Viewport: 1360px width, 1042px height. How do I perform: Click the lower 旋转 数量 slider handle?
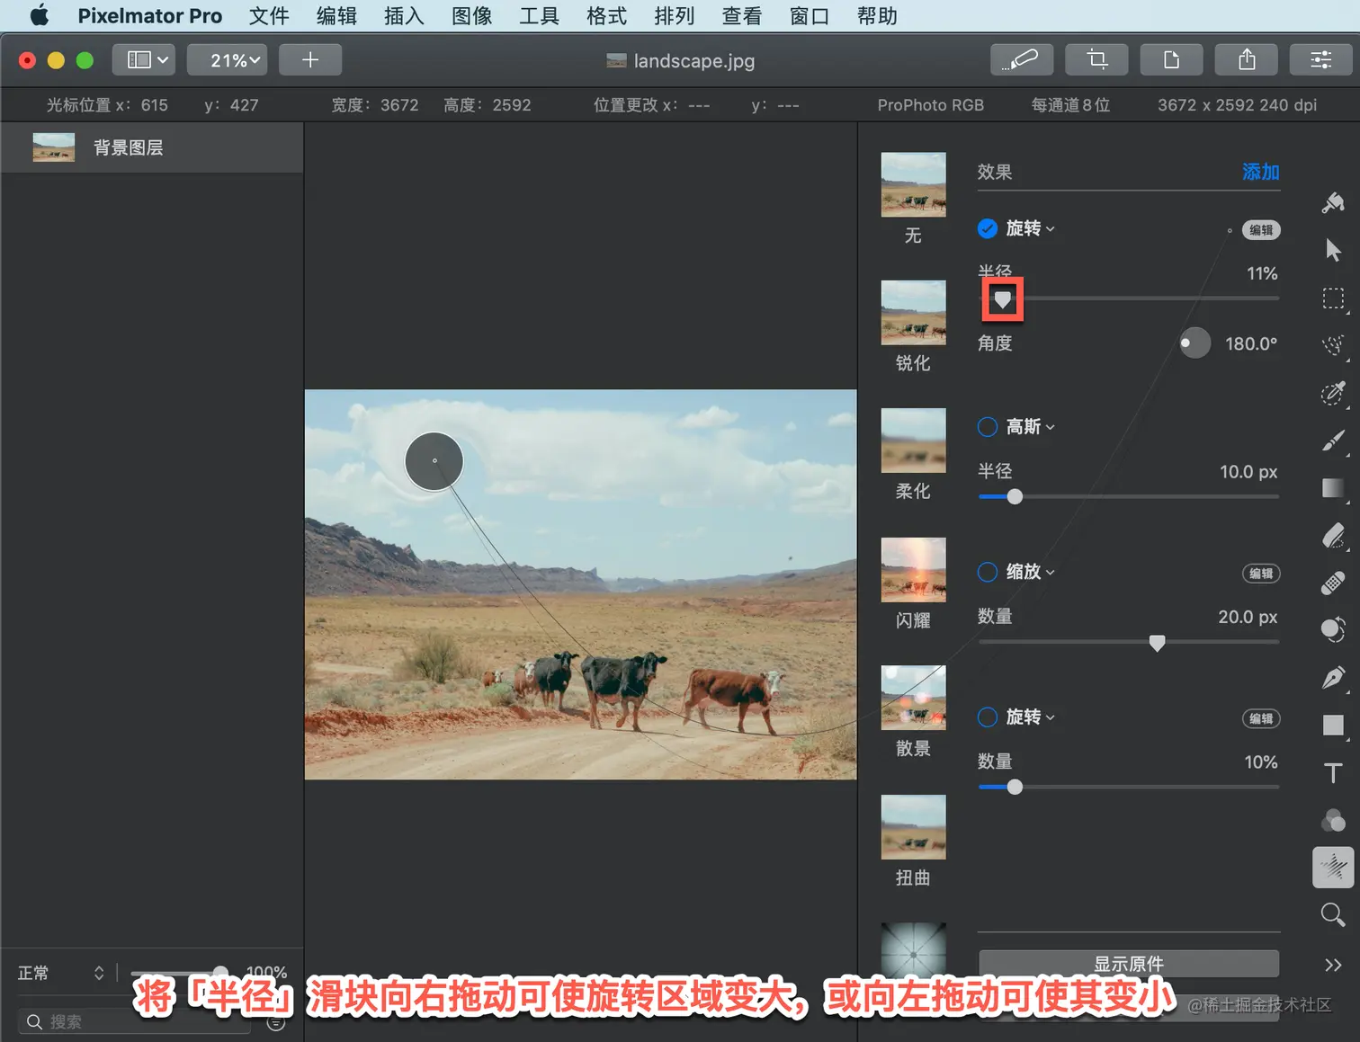[x=1015, y=787]
